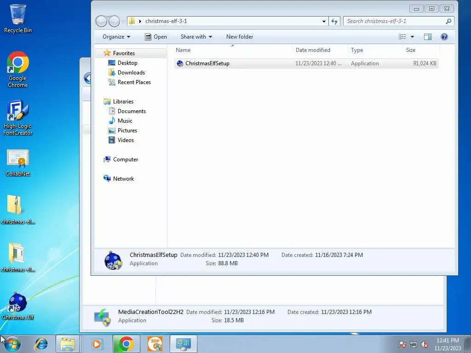This screenshot has width=471, height=353.
Task: Open the Videos library
Action: [126, 140]
